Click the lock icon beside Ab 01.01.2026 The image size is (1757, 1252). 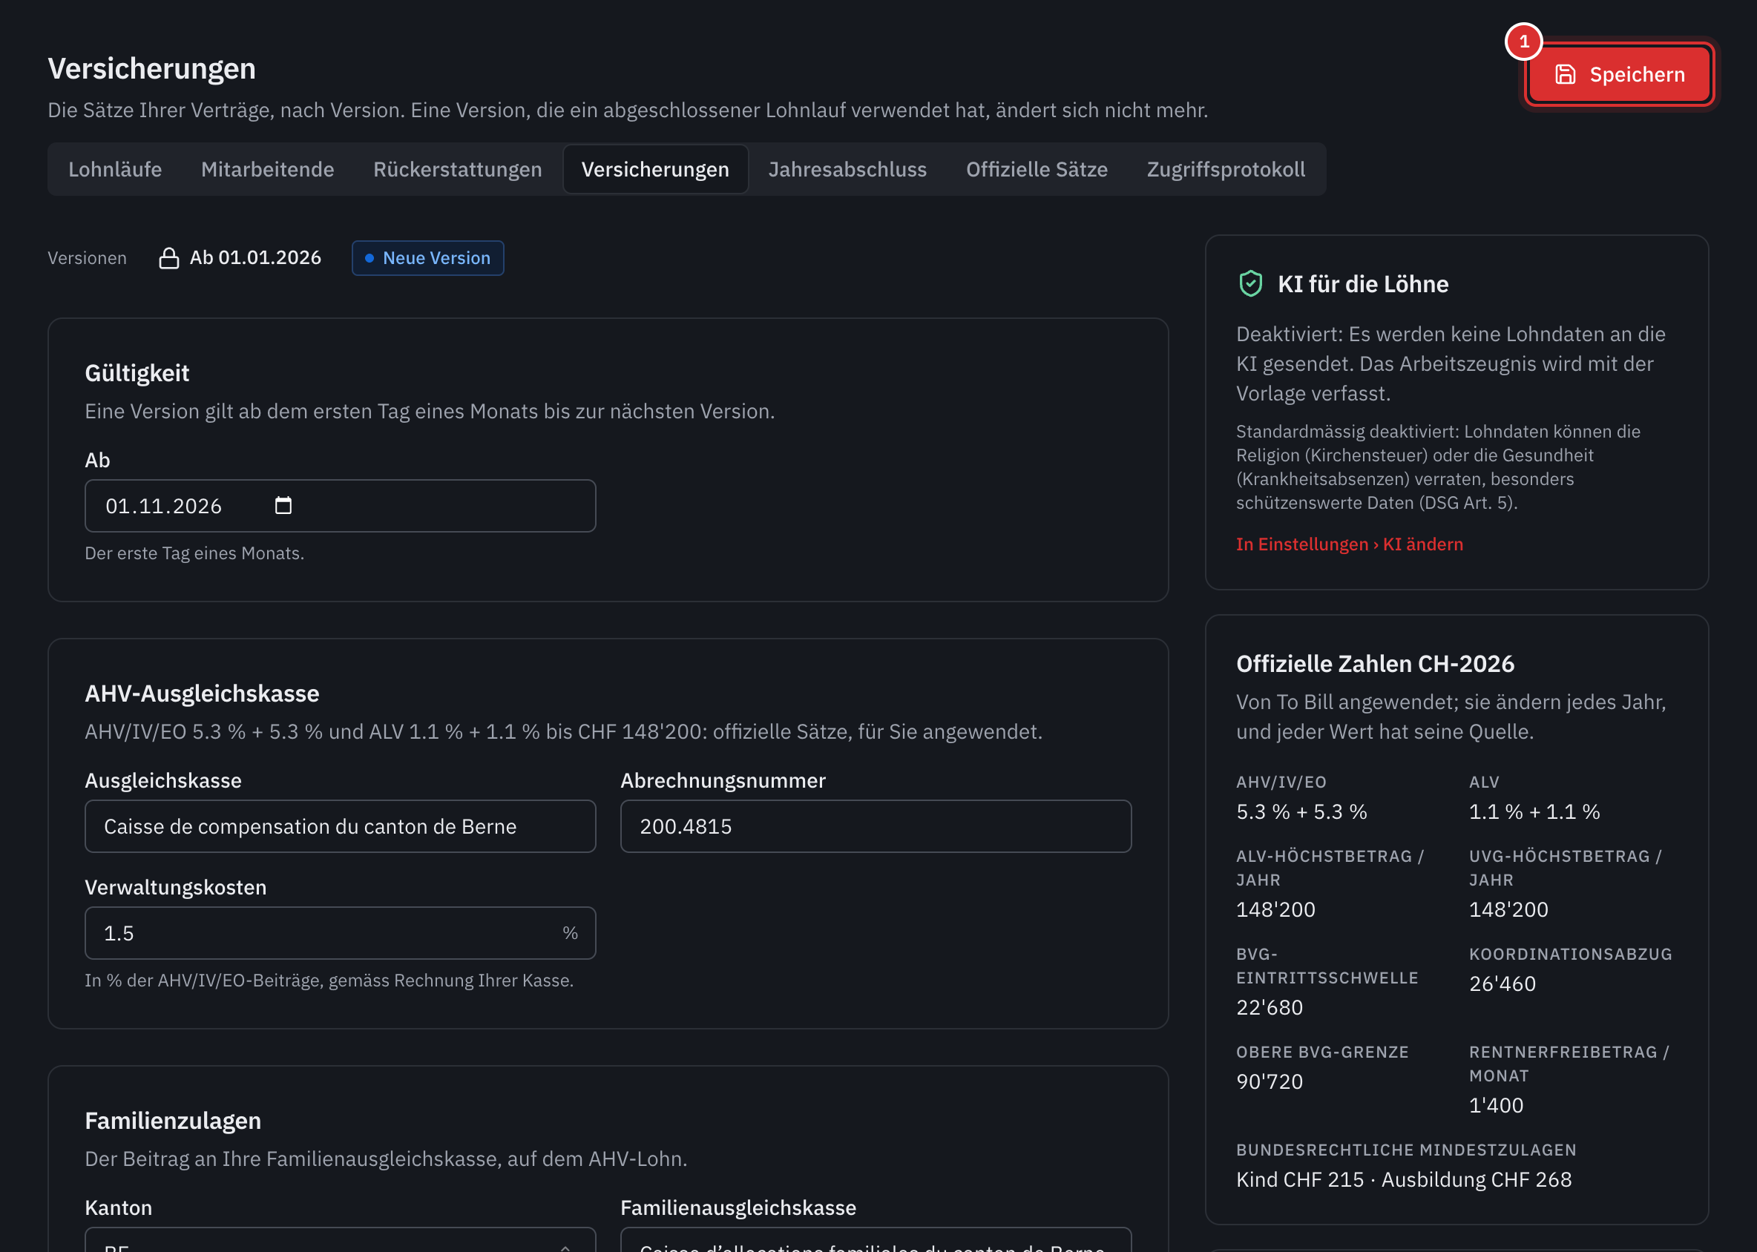pos(169,257)
